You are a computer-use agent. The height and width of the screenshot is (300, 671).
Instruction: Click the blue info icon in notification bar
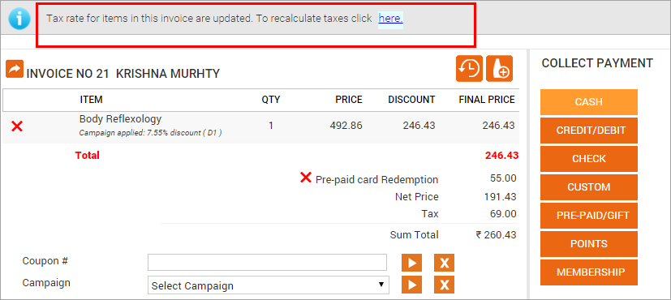click(x=19, y=19)
